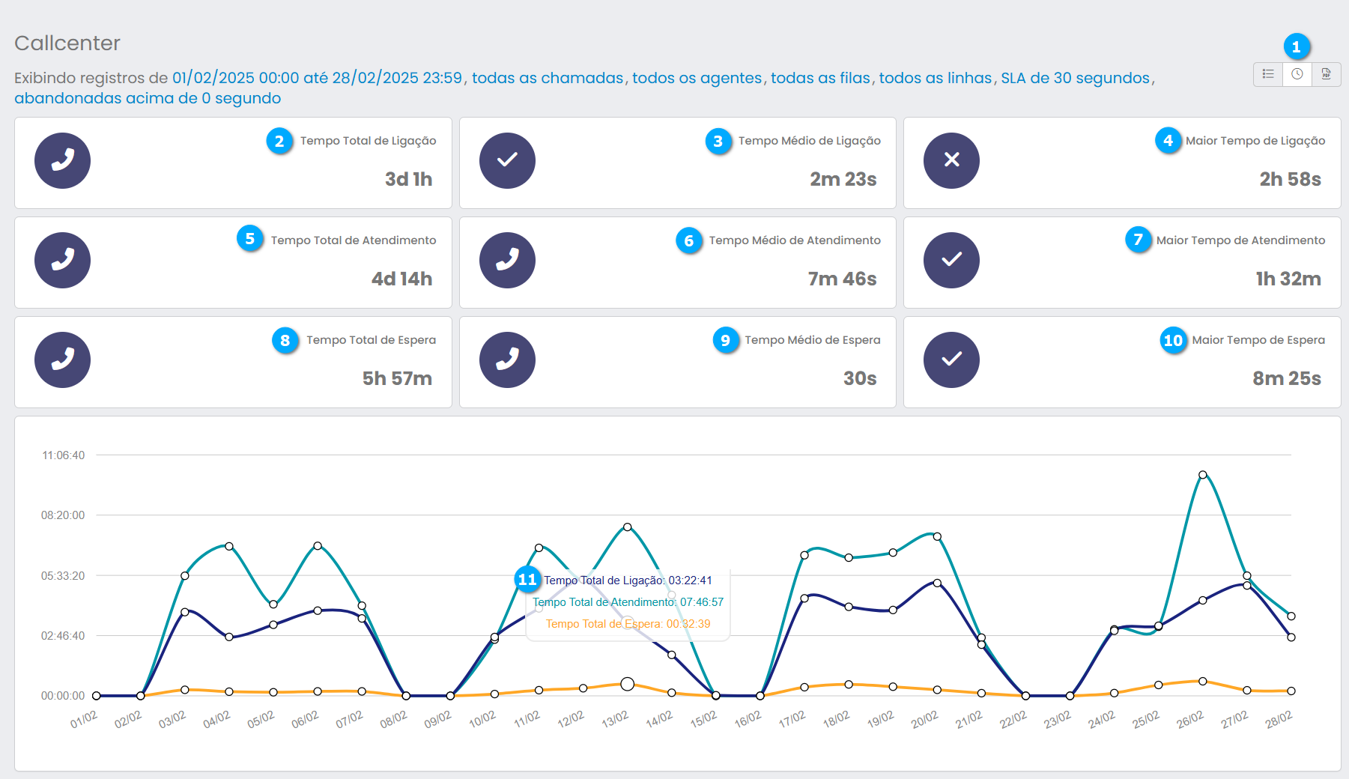The width and height of the screenshot is (1349, 779).
Task: Click the 'todos as linhas' filter link
Action: pyautogui.click(x=935, y=78)
